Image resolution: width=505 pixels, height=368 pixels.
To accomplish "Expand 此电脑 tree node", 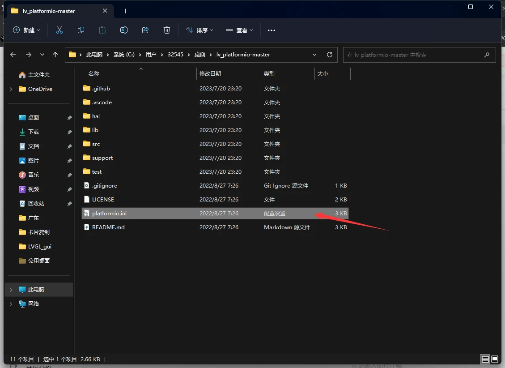I will coord(11,290).
